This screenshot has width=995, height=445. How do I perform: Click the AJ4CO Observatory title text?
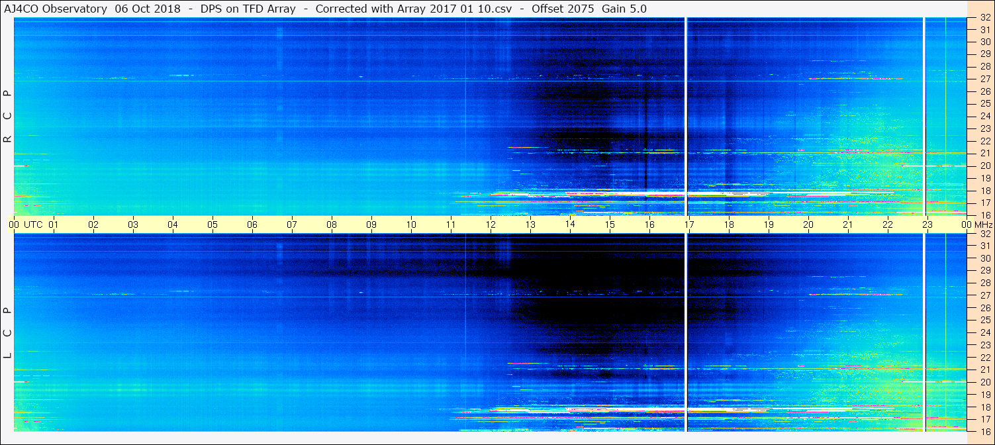(x=54, y=9)
